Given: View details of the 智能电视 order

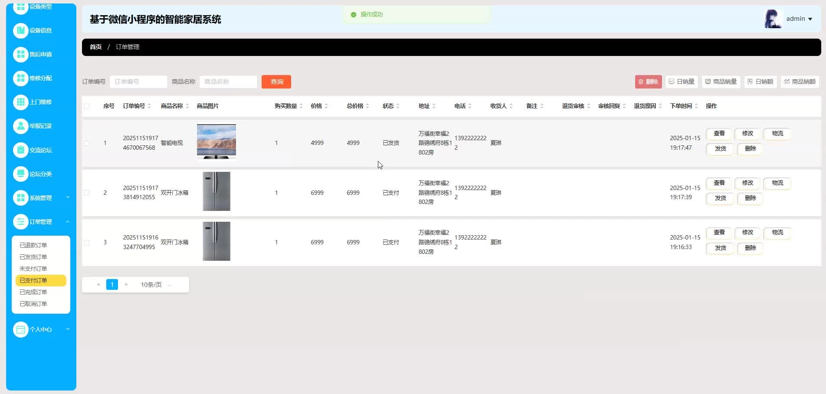Looking at the screenshot, I should (719, 134).
